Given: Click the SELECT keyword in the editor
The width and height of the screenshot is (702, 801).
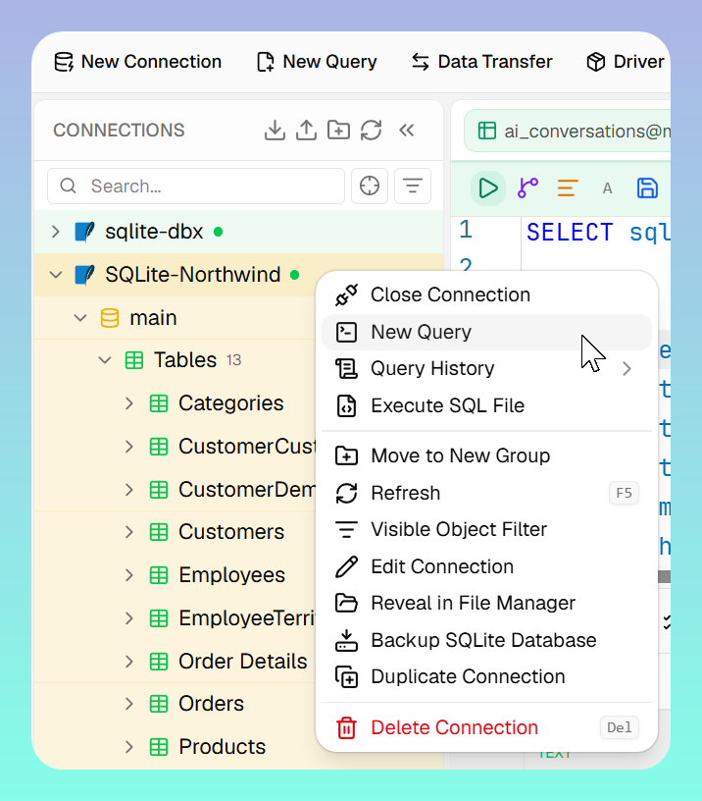Looking at the screenshot, I should [570, 233].
